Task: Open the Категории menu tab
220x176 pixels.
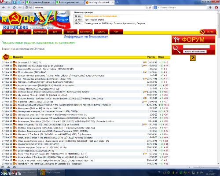Action: (40, 32)
